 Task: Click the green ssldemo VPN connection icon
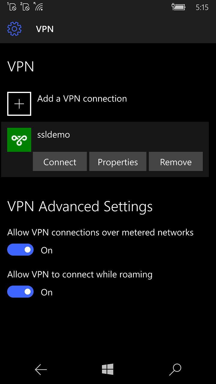click(x=19, y=139)
